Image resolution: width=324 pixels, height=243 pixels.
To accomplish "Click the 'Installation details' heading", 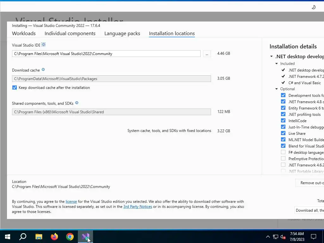I will pyautogui.click(x=293, y=47).
